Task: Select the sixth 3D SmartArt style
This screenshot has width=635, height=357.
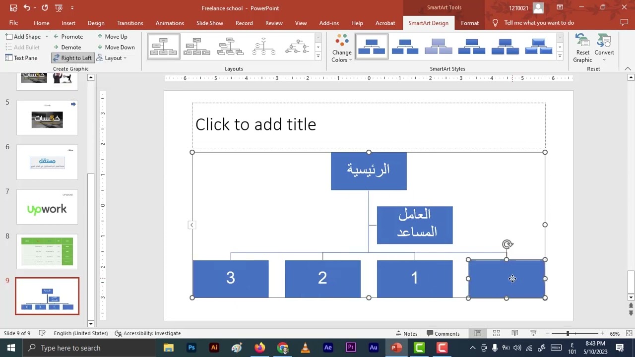Action: (538, 47)
